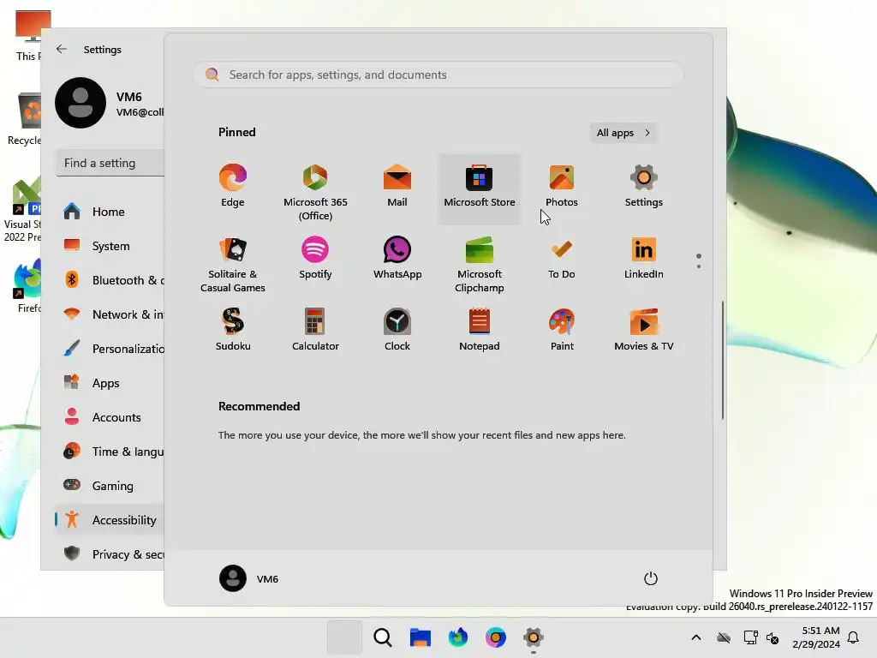Image resolution: width=877 pixels, height=658 pixels.
Task: Click the VM6 profile picture in Settings
Action: (81, 103)
